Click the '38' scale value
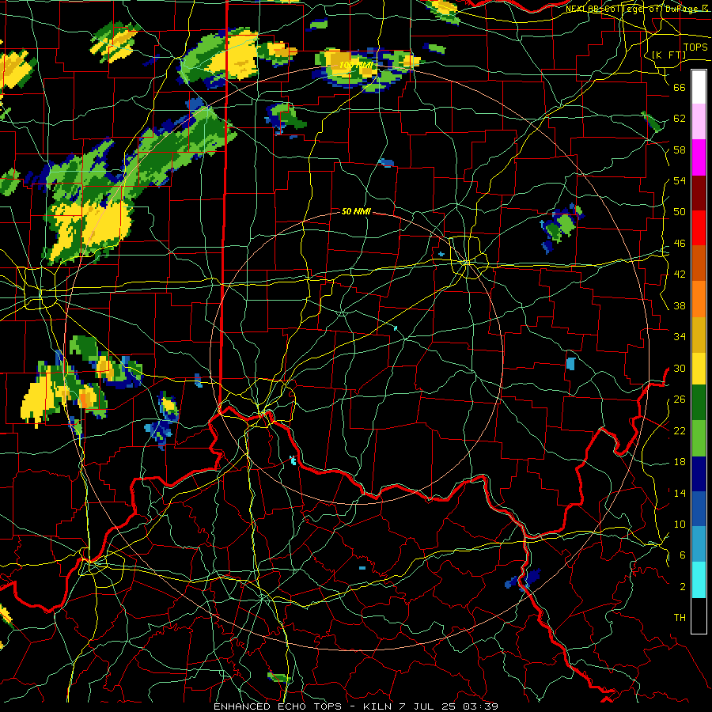The width and height of the screenshot is (712, 712). pyautogui.click(x=680, y=305)
